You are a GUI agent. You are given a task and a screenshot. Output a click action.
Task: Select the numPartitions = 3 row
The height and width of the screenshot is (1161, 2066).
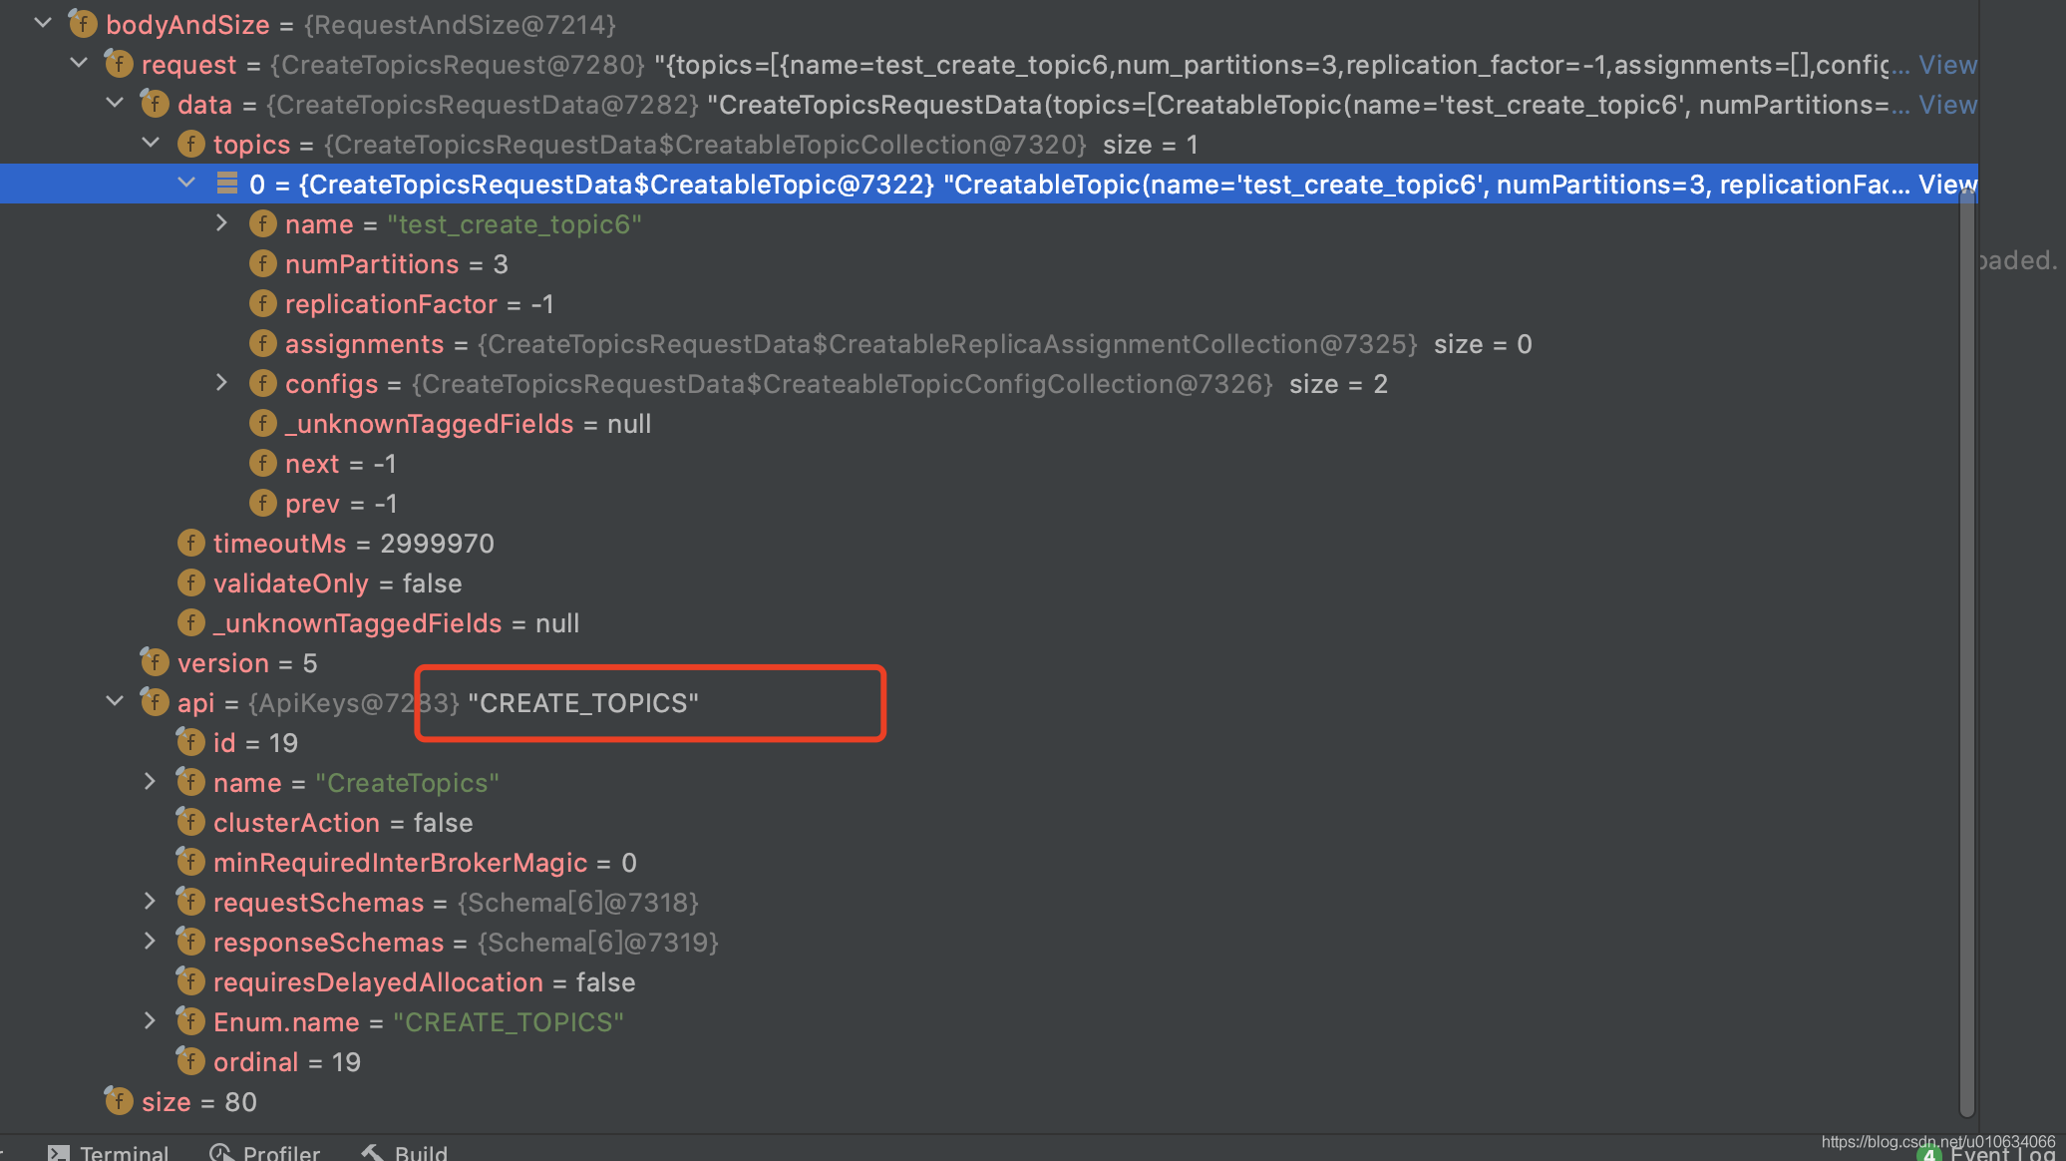(989, 264)
